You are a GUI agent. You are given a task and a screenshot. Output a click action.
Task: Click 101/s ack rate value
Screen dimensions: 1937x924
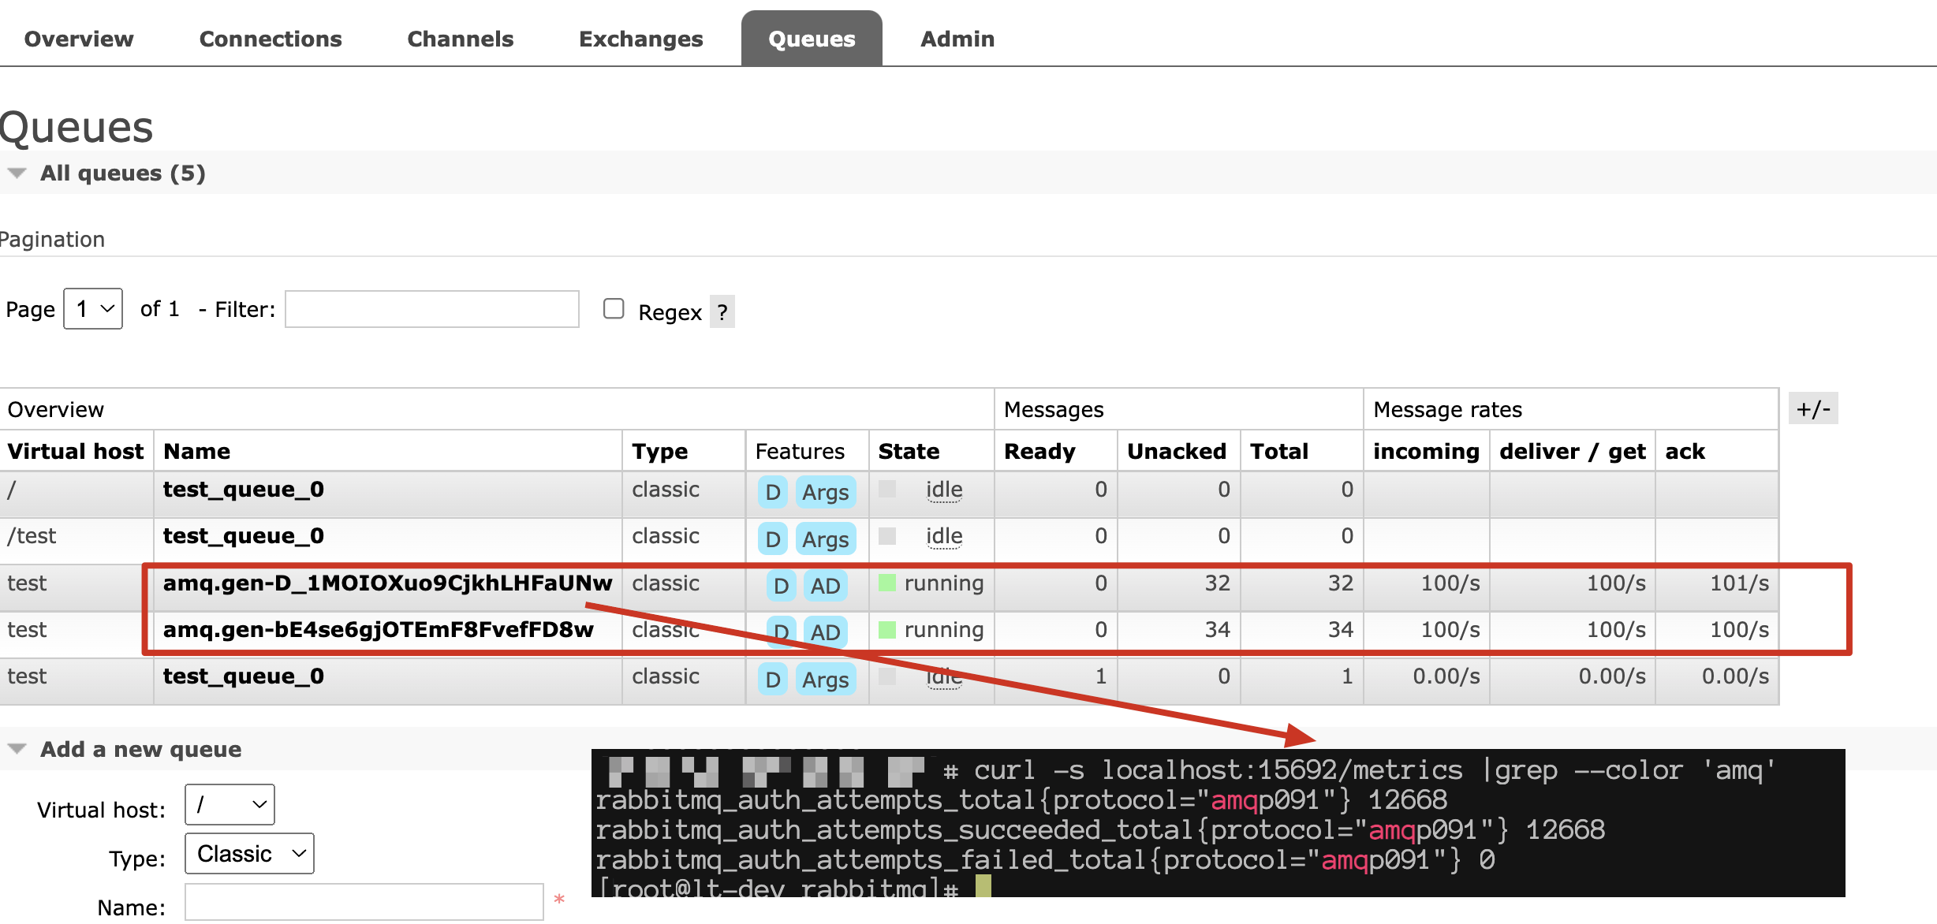1739,583
